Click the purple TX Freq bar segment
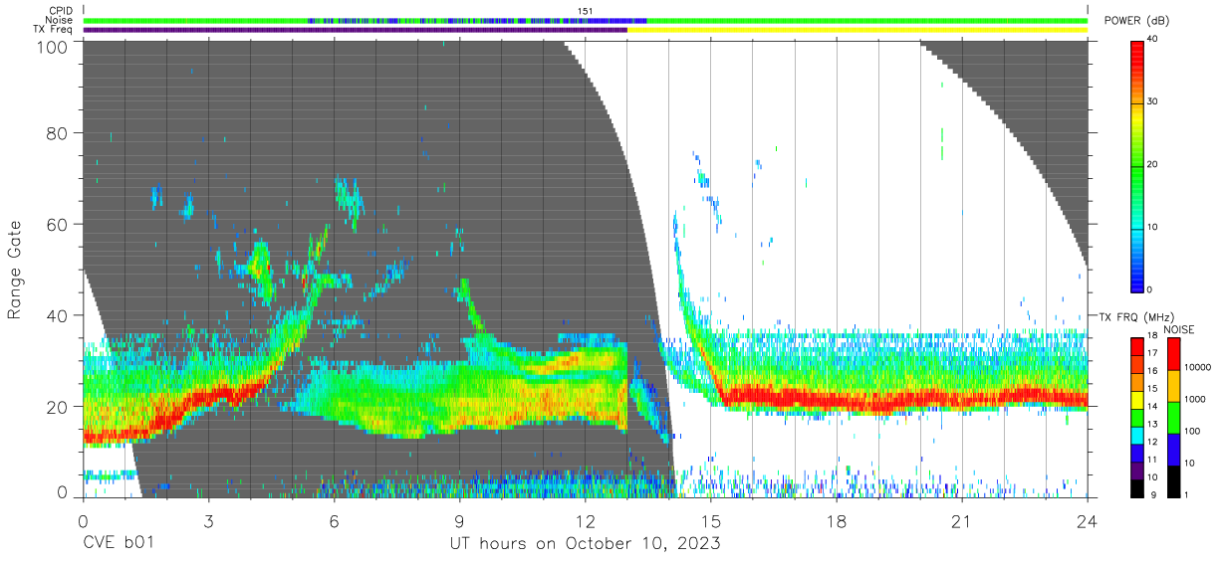The width and height of the screenshot is (1223, 564). (x=356, y=30)
